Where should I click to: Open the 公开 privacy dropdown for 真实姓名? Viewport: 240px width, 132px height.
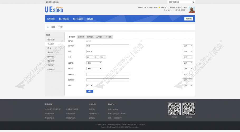pyautogui.click(x=188, y=46)
